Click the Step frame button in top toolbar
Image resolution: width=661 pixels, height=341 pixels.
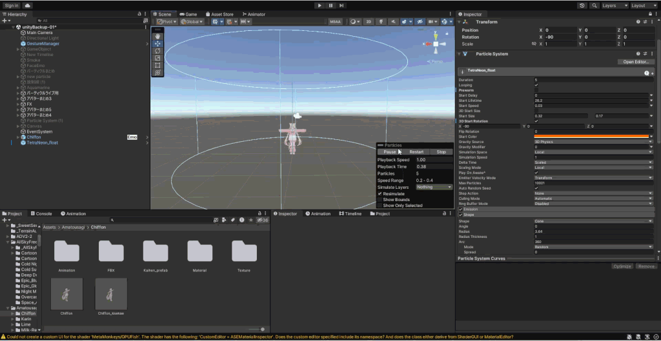pos(343,5)
